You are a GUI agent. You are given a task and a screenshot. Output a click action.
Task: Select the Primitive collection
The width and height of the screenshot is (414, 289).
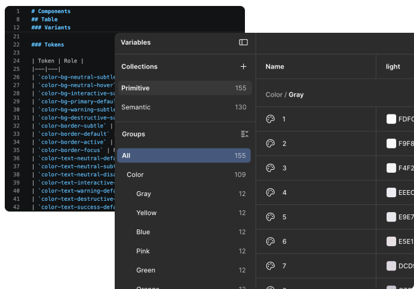tap(185, 88)
